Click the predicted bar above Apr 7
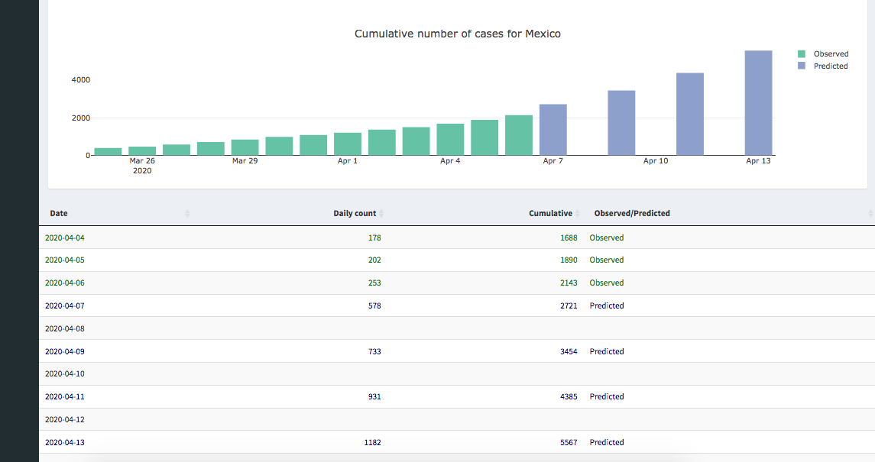This screenshot has width=875, height=462. (553, 130)
